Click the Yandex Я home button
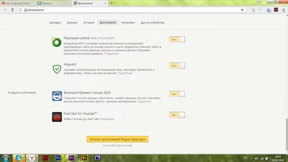 pyautogui.click(x=12, y=10)
